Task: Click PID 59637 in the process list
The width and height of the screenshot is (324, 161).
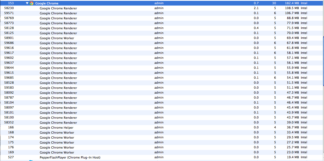Action: click(x=9, y=63)
